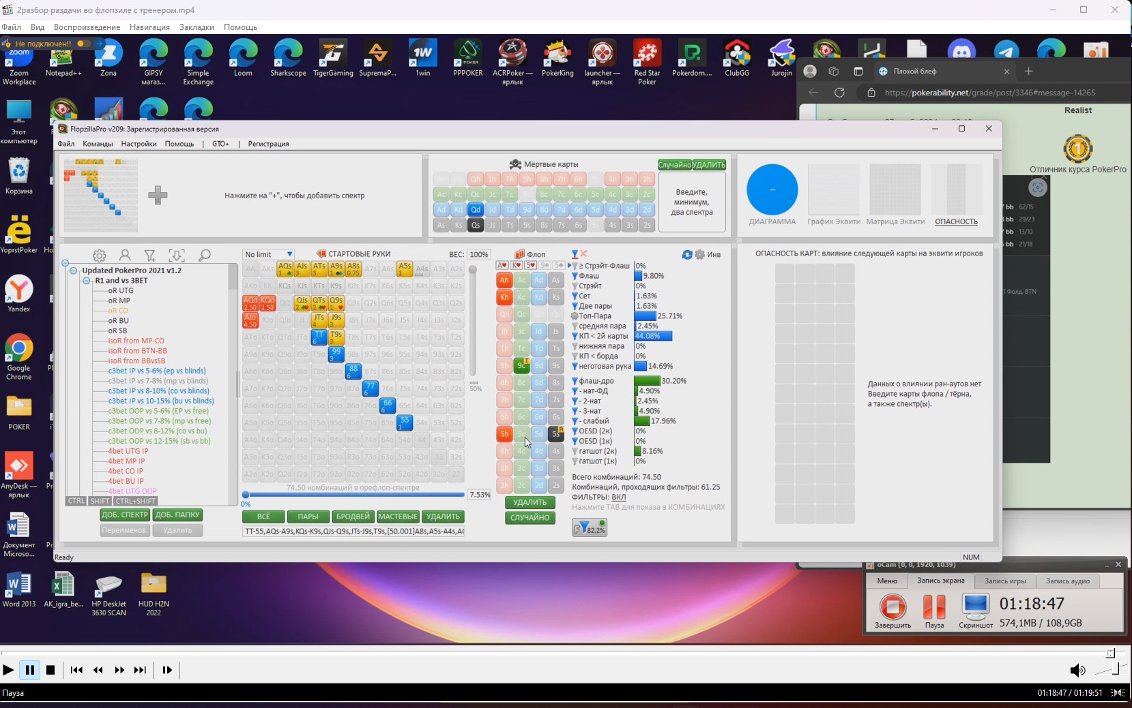This screenshot has height=708, width=1132.
Task: Click the F funnel 82.2% filter button
Action: coord(590,527)
